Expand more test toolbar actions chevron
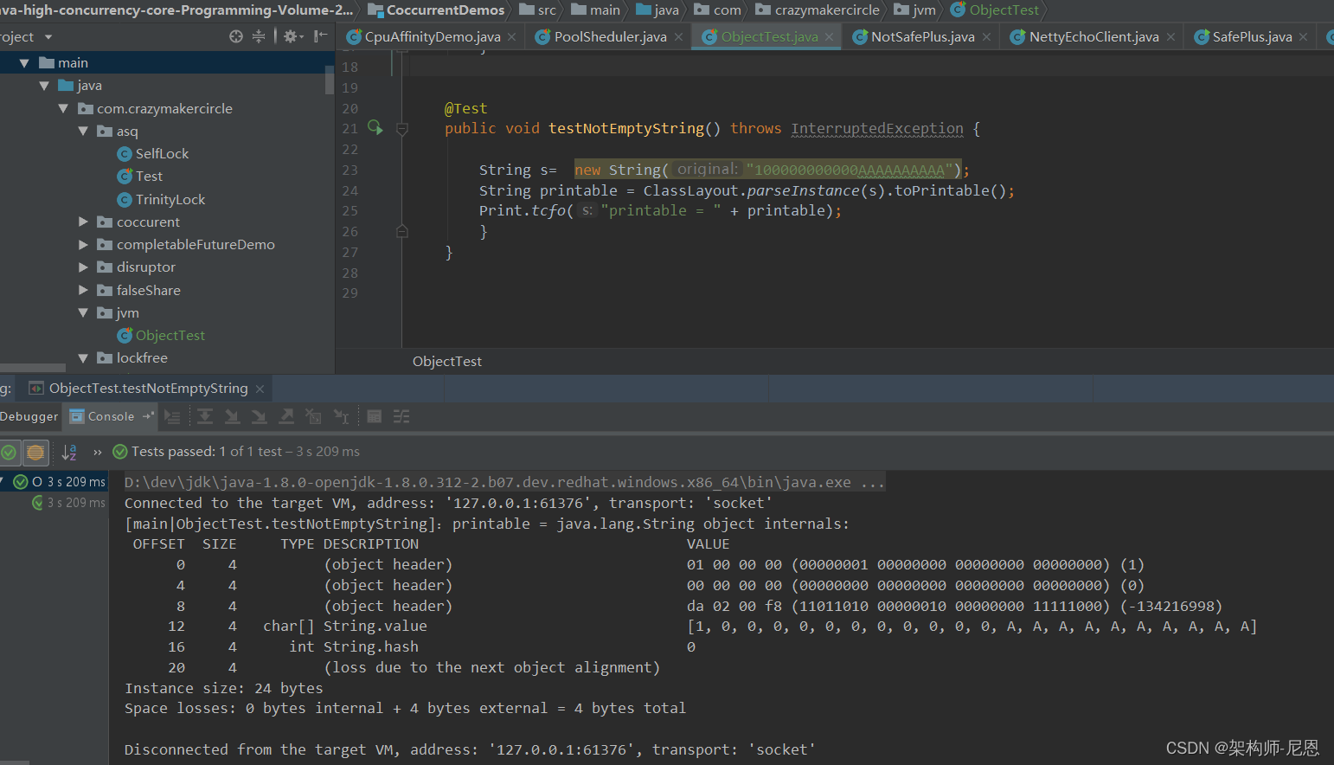This screenshot has width=1334, height=765. 98,452
